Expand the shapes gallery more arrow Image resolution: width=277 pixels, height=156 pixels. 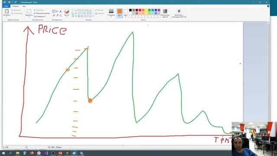click(x=93, y=16)
